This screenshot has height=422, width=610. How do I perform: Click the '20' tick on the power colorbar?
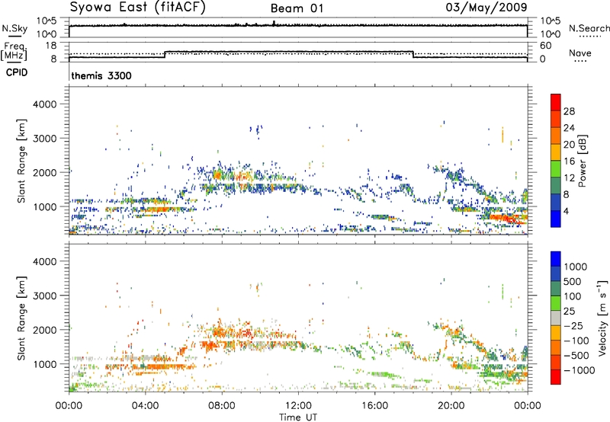coord(569,145)
